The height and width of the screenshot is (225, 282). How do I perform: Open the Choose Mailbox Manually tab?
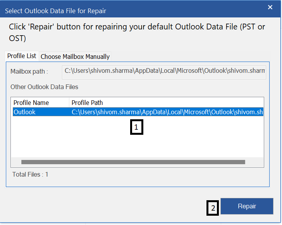pos(75,57)
